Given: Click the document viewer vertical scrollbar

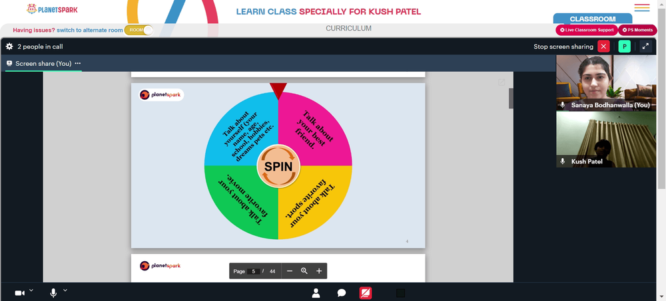Looking at the screenshot, I should tap(511, 98).
